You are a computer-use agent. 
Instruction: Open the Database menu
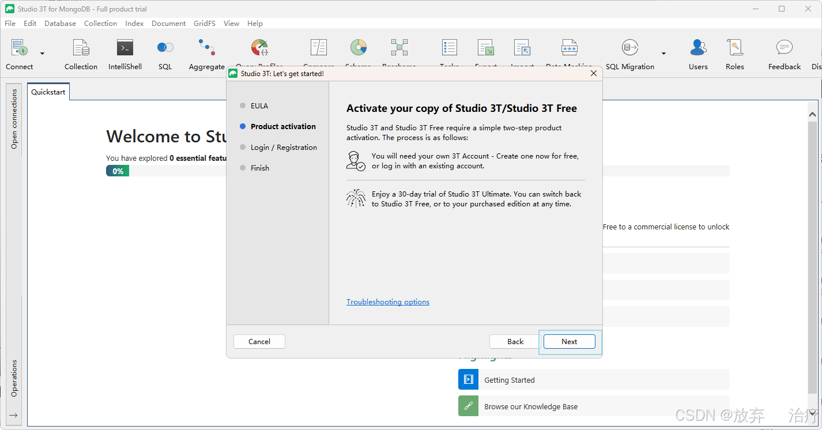tap(60, 24)
